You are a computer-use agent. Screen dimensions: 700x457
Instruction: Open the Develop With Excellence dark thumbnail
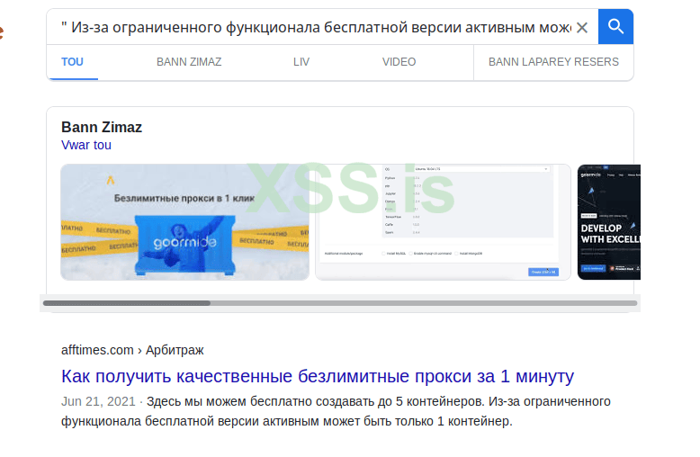pos(609,222)
